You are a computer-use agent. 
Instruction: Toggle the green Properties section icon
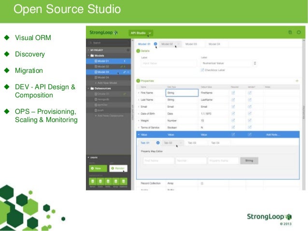coord(138,81)
